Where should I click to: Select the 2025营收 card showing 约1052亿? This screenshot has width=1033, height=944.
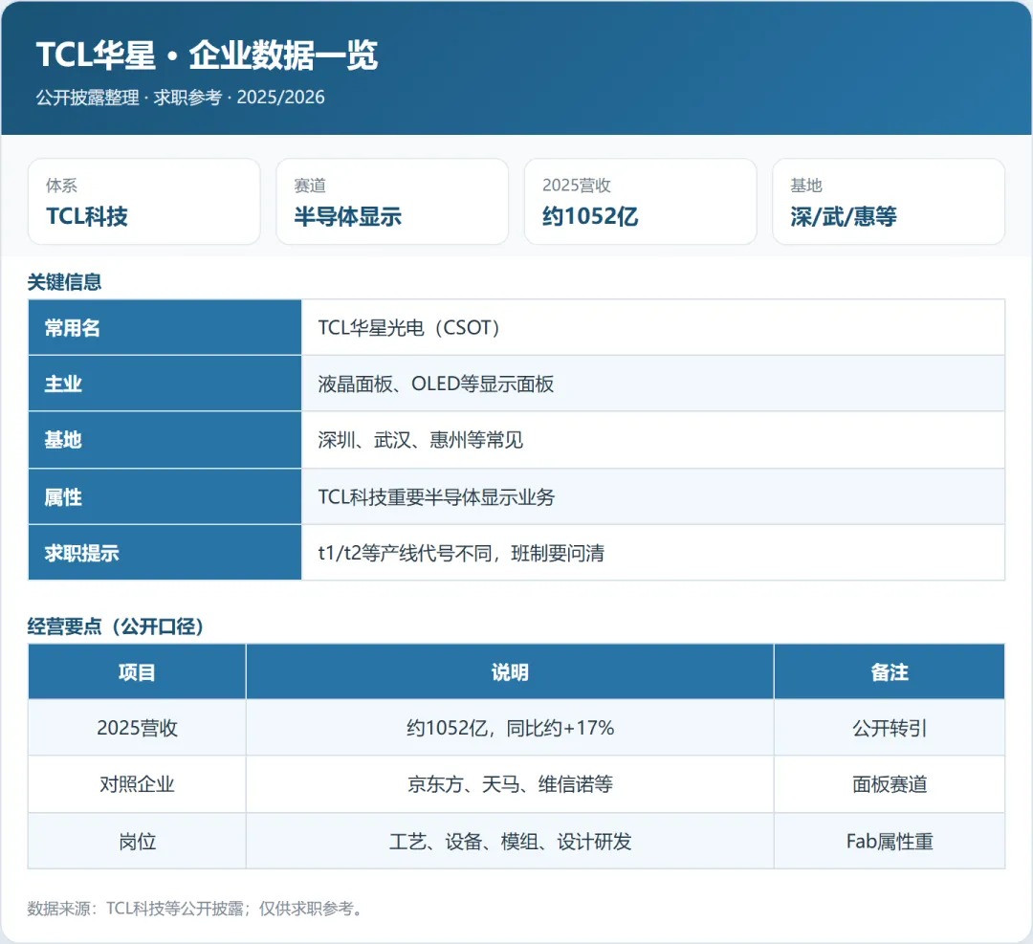click(640, 202)
